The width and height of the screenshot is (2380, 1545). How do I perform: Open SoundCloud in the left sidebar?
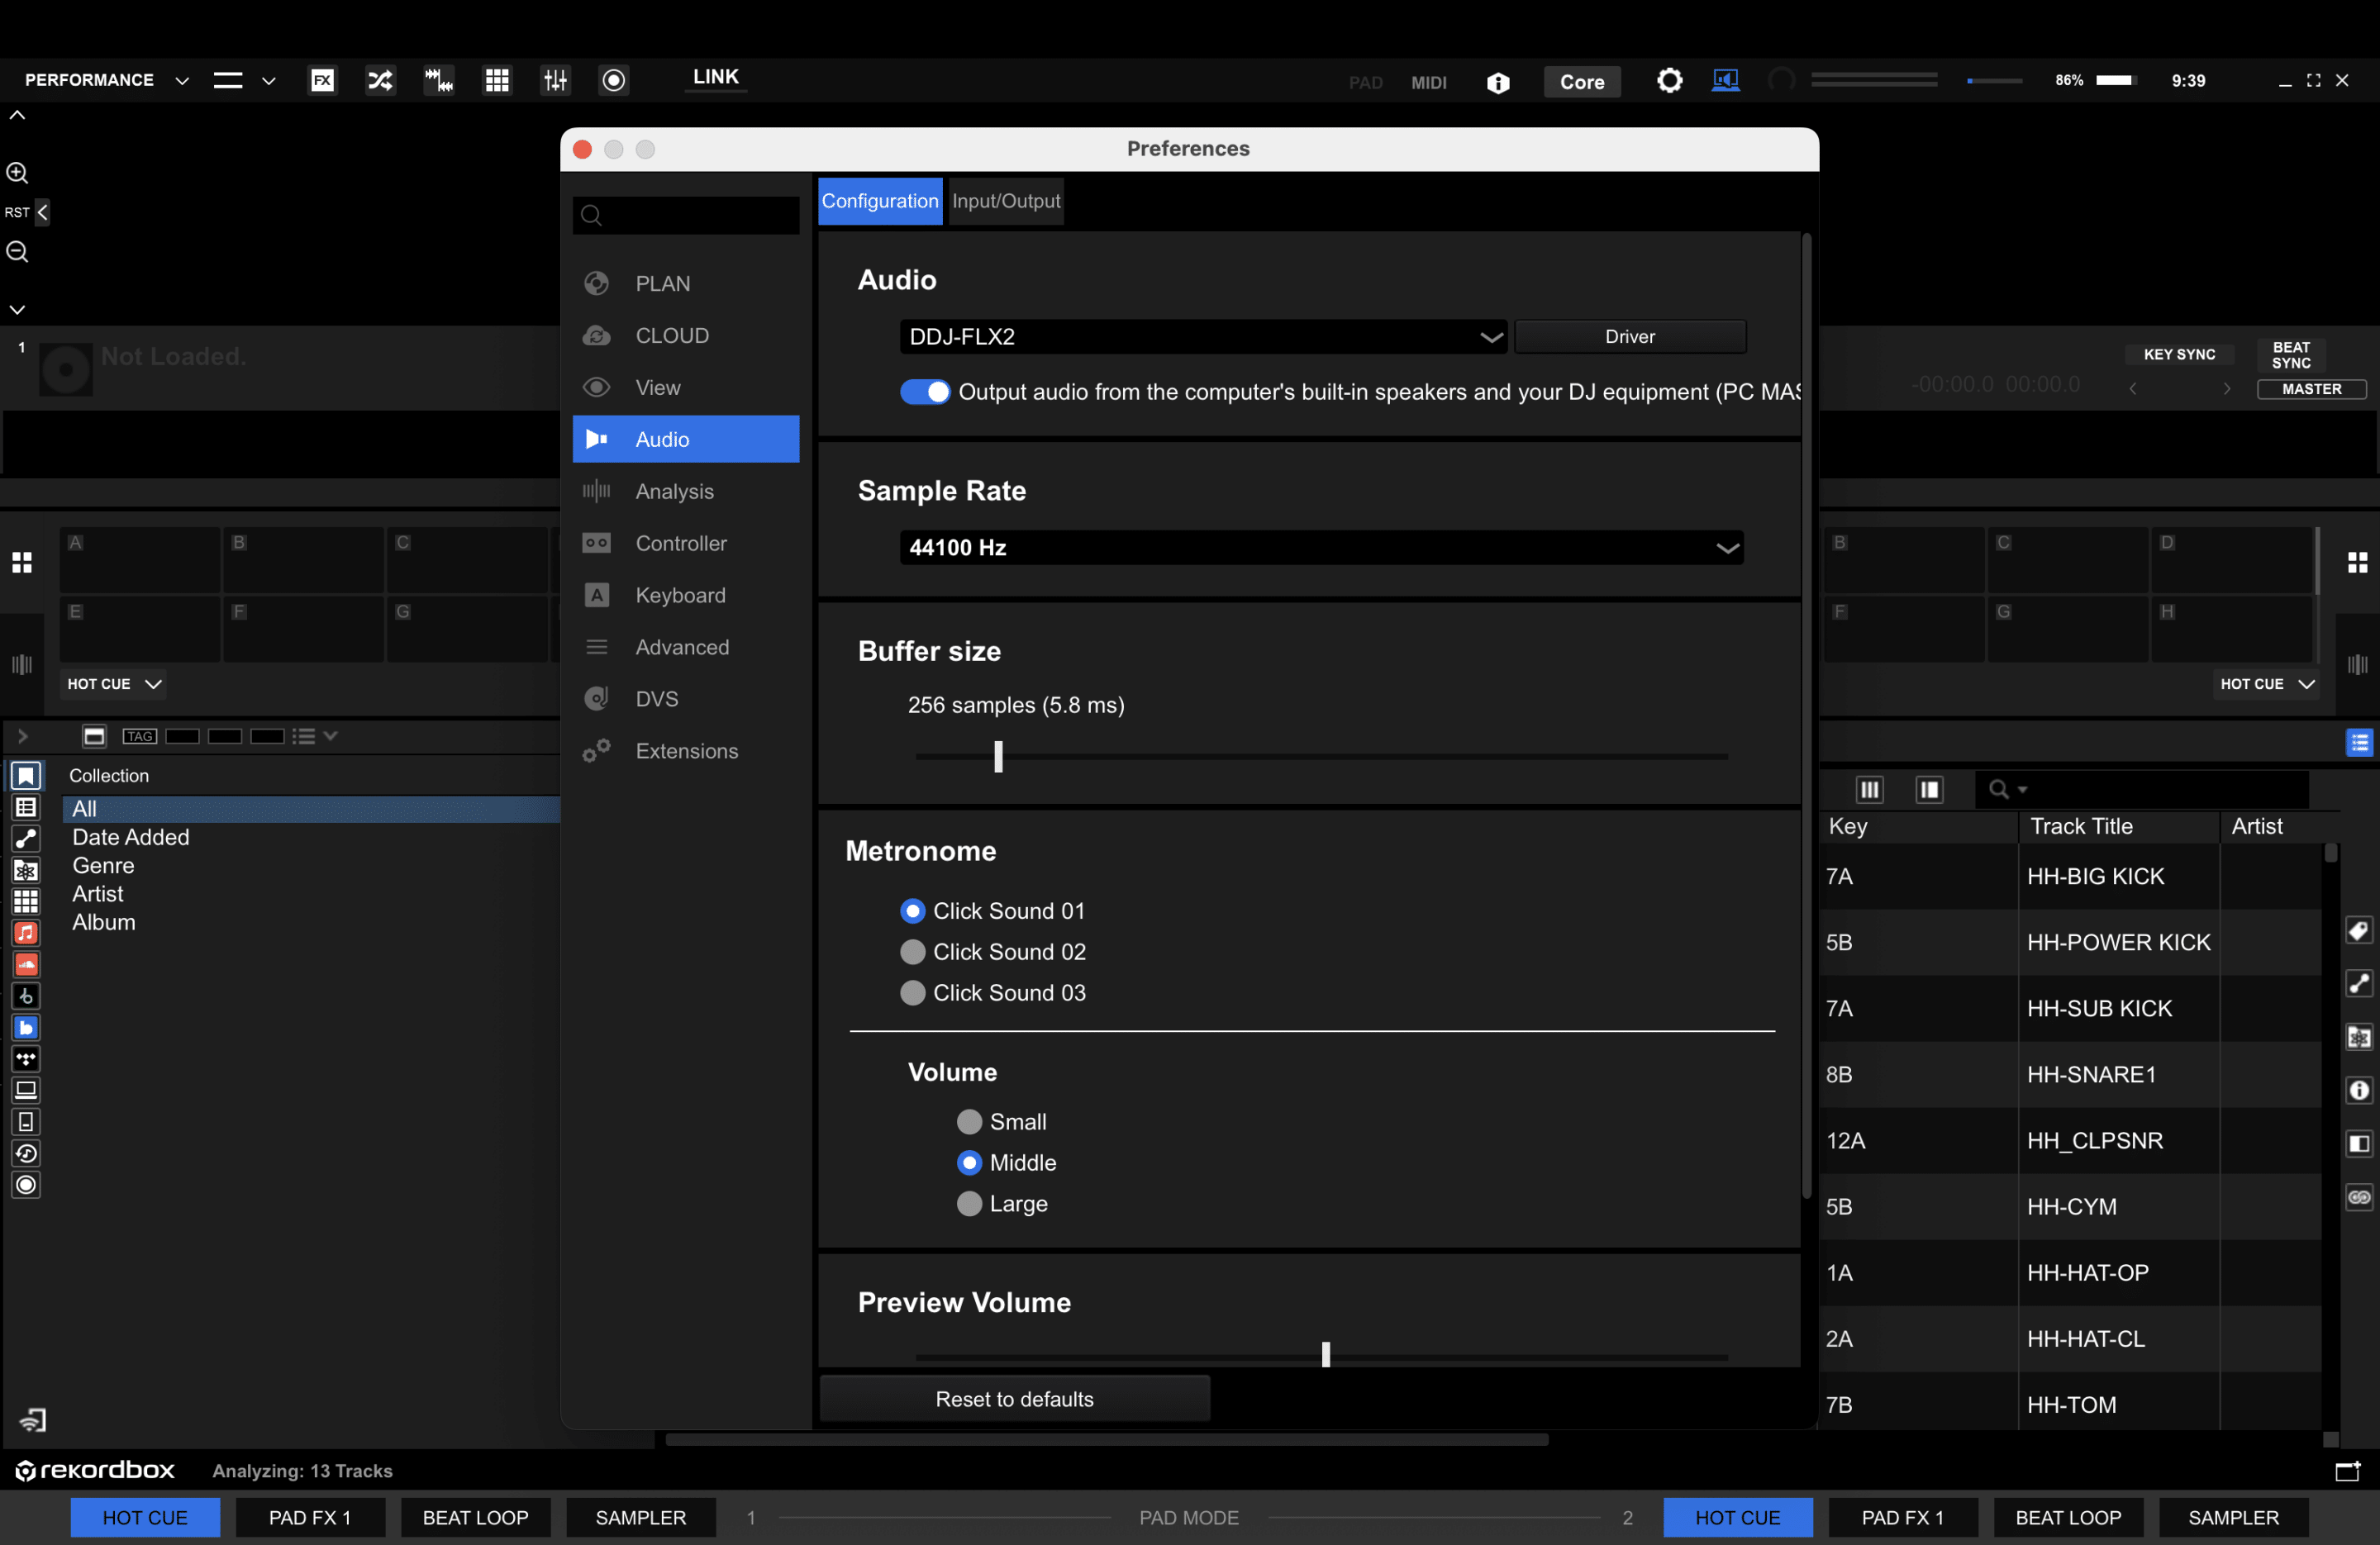coord(25,965)
